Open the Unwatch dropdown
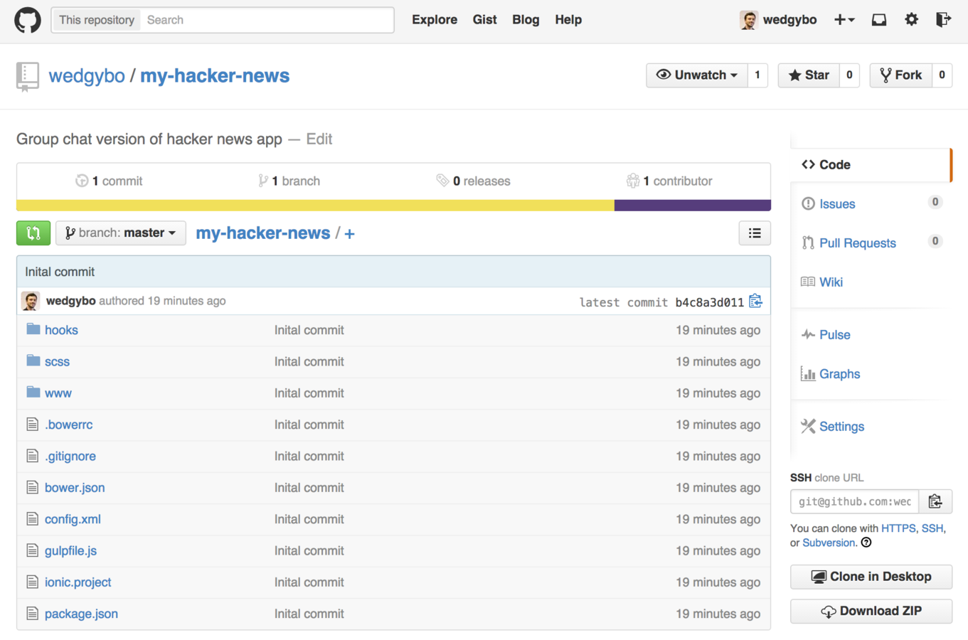The width and height of the screenshot is (968, 640). pyautogui.click(x=697, y=75)
